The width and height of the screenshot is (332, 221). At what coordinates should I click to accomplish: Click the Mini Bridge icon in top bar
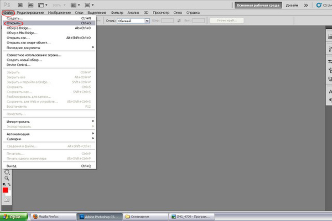tap(31, 4)
